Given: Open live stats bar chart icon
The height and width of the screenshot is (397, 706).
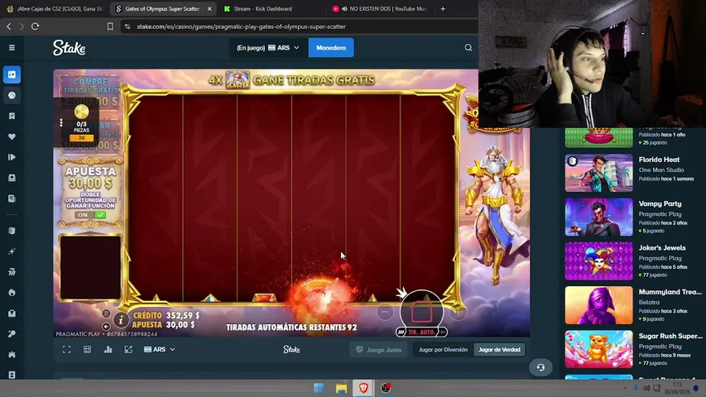Looking at the screenshot, I should pos(108,350).
